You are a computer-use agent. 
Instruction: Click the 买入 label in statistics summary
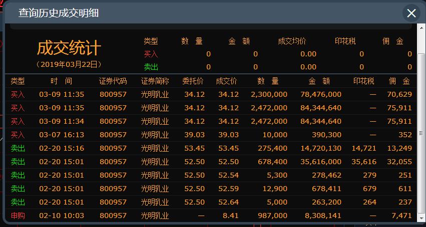(x=151, y=54)
